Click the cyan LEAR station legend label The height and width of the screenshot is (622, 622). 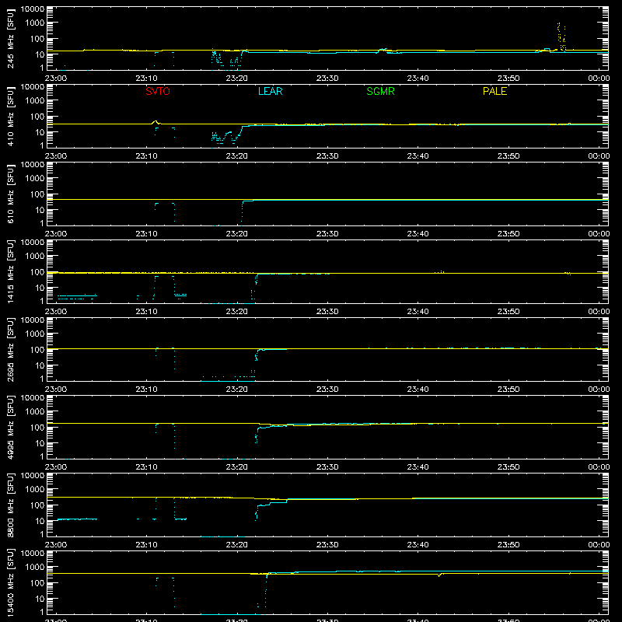[270, 91]
